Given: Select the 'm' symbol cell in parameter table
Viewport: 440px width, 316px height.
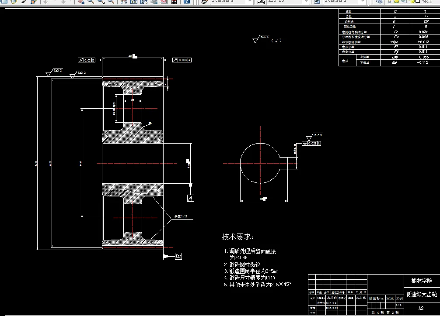Looking at the screenshot, I should coord(395,11).
